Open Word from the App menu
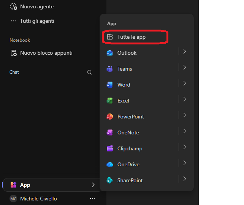The width and height of the screenshot is (244, 205). click(140, 85)
